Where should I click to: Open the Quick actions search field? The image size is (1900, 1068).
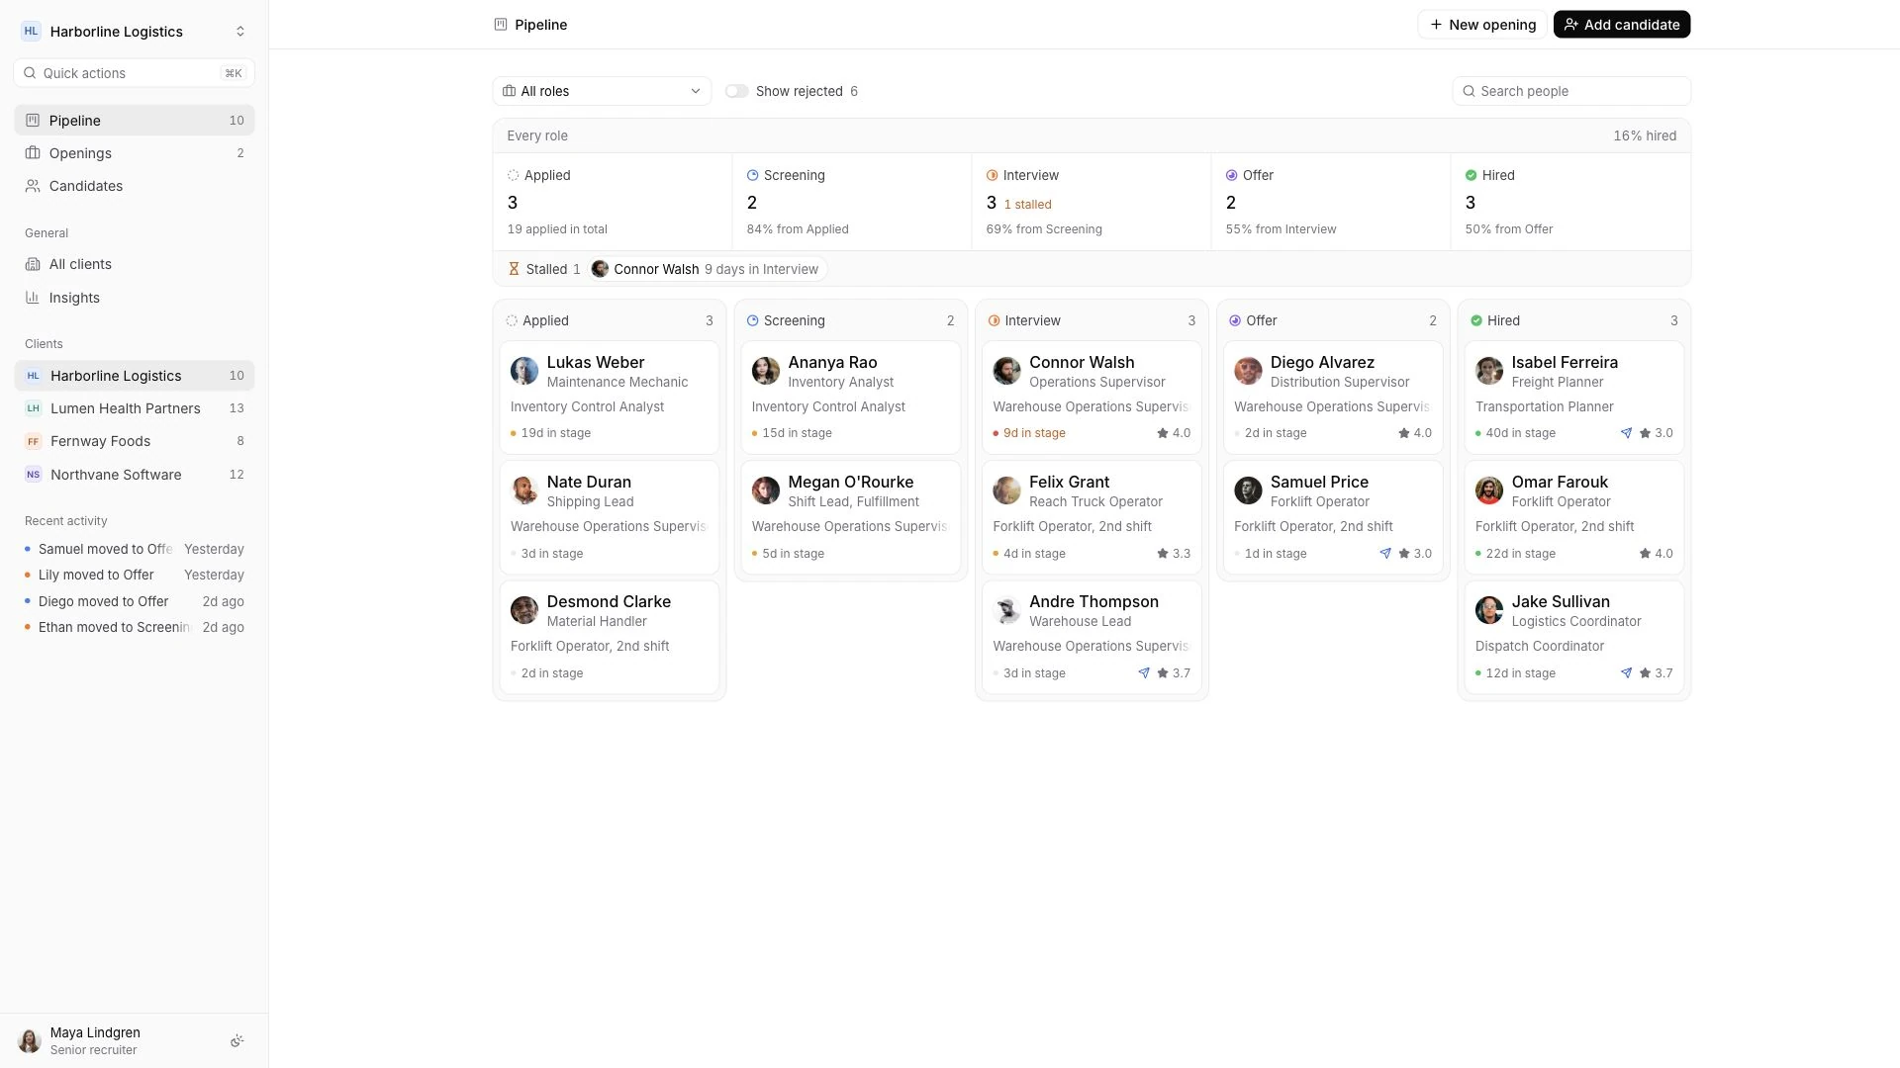click(x=134, y=73)
